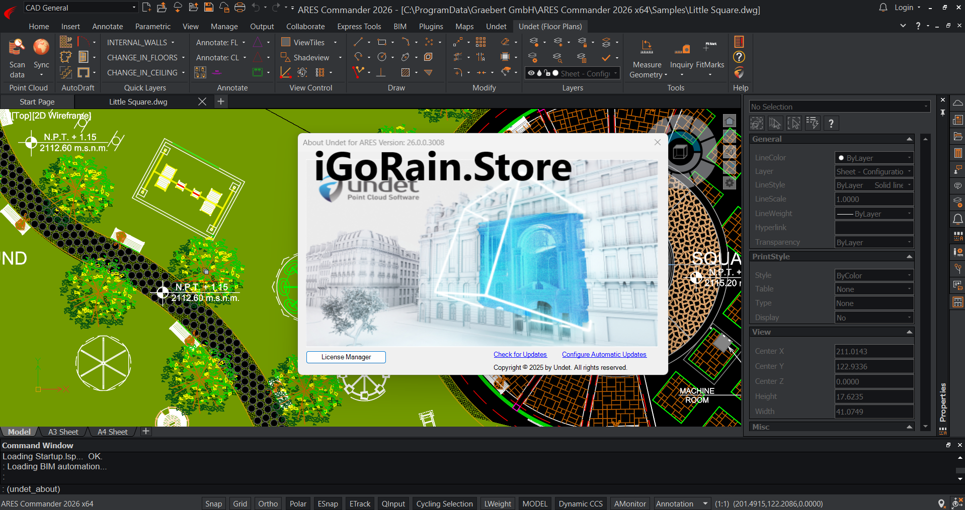The width and height of the screenshot is (965, 510).
Task: Click the Help question mark icon in ribbon
Action: 739,57
